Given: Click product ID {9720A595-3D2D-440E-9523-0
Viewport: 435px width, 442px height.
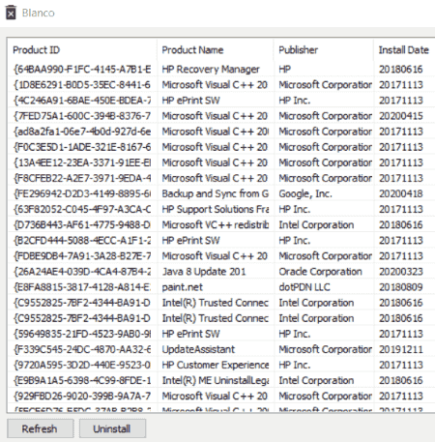Looking at the screenshot, I should click(82, 365).
